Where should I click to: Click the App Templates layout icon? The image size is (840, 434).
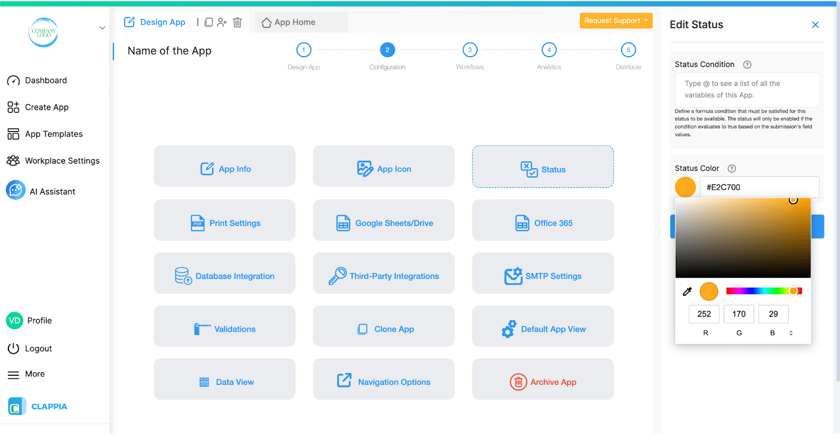coord(13,134)
